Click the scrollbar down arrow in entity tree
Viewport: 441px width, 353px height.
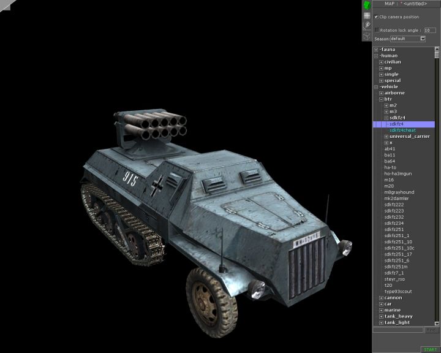pyautogui.click(x=437, y=322)
